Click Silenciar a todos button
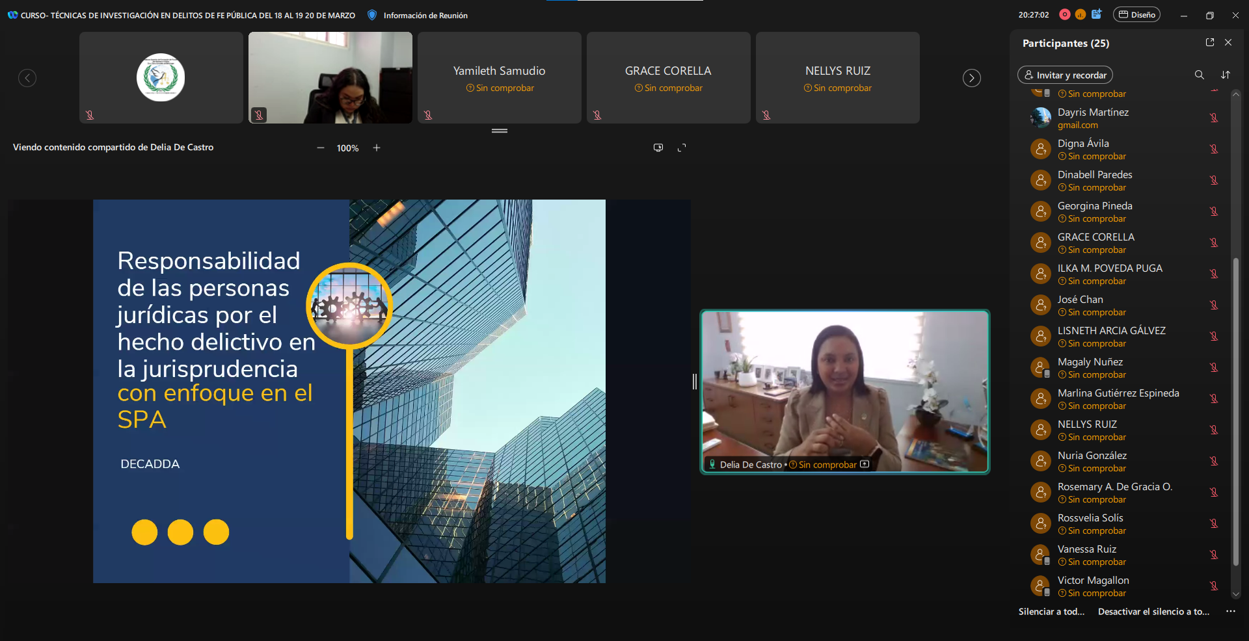 (1051, 611)
